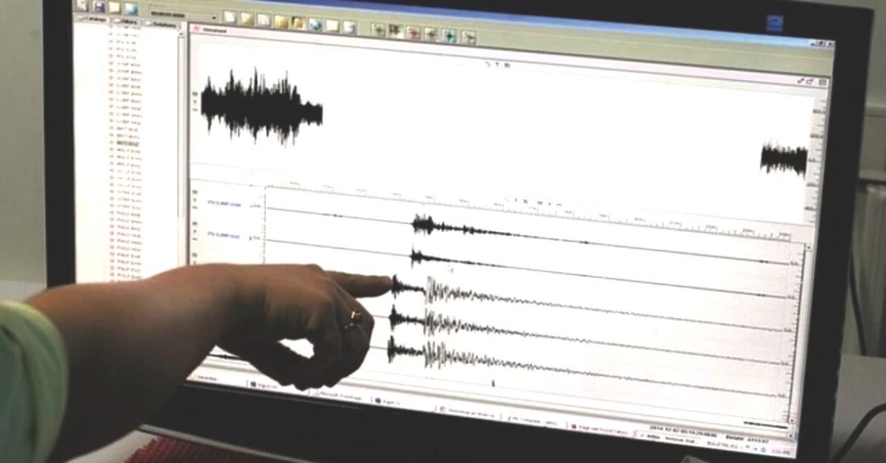
Task: Open the Microsoft FrontPage taskbar button
Action: pyautogui.click(x=339, y=395)
